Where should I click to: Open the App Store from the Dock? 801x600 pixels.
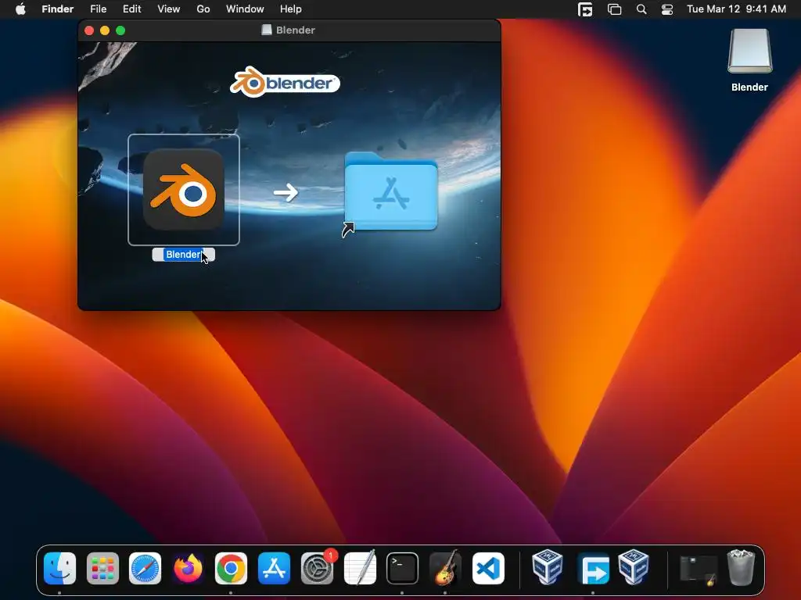[274, 568]
